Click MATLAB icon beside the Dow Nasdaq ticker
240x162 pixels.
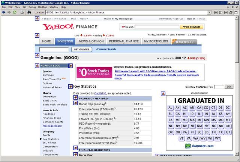[x=37, y=35]
